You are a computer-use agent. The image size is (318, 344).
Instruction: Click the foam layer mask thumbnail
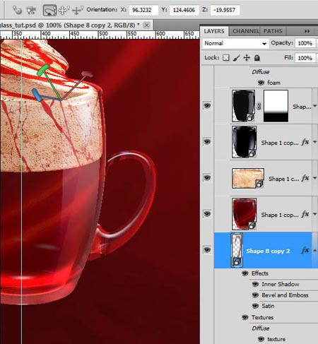click(276, 106)
